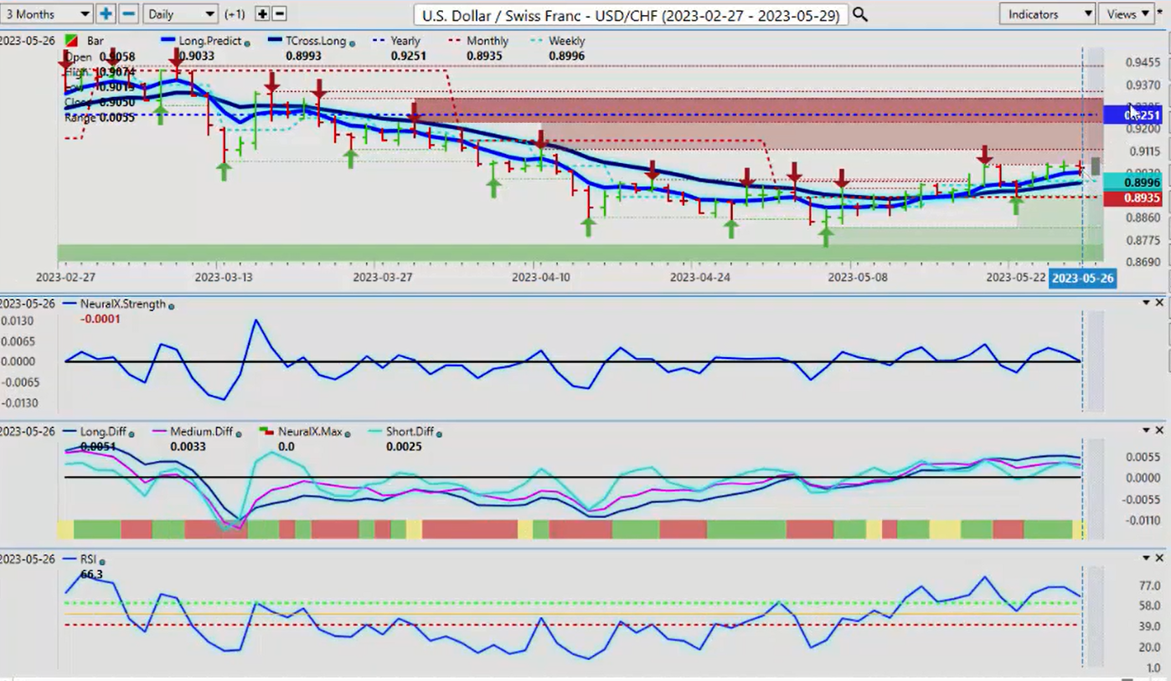This screenshot has height=681, width=1171.
Task: Click the 0.8996 weekly price label
Action: point(1133,182)
